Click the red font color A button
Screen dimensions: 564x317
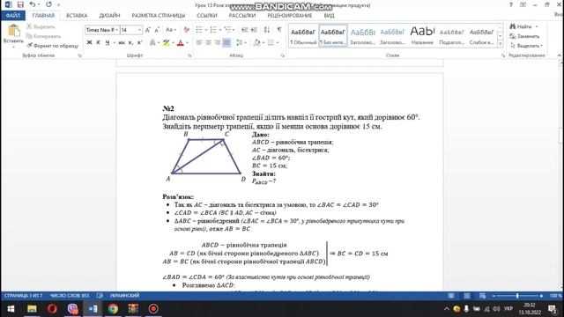181,43
